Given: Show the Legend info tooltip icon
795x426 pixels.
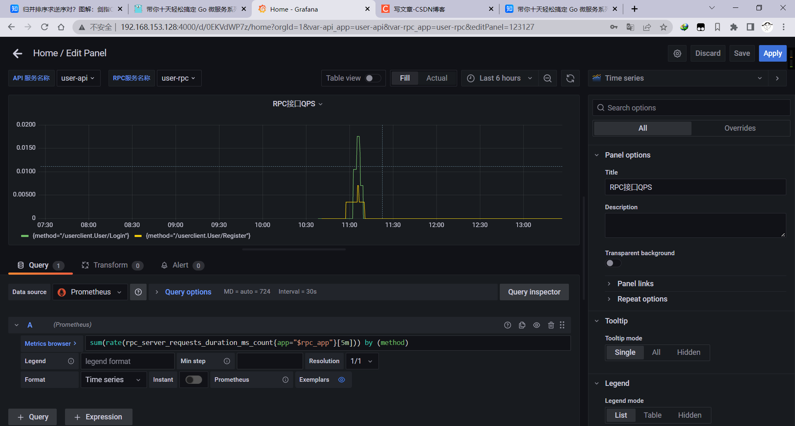Looking at the screenshot, I should point(71,361).
